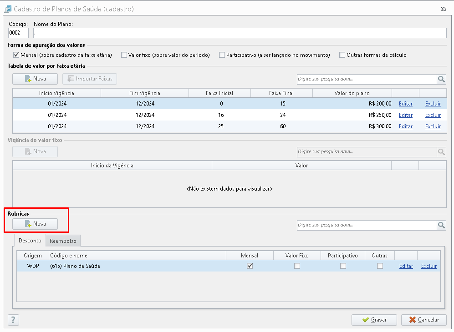Focus the Rubricas search box
Screen dimensions: 454x332
coord(367,225)
